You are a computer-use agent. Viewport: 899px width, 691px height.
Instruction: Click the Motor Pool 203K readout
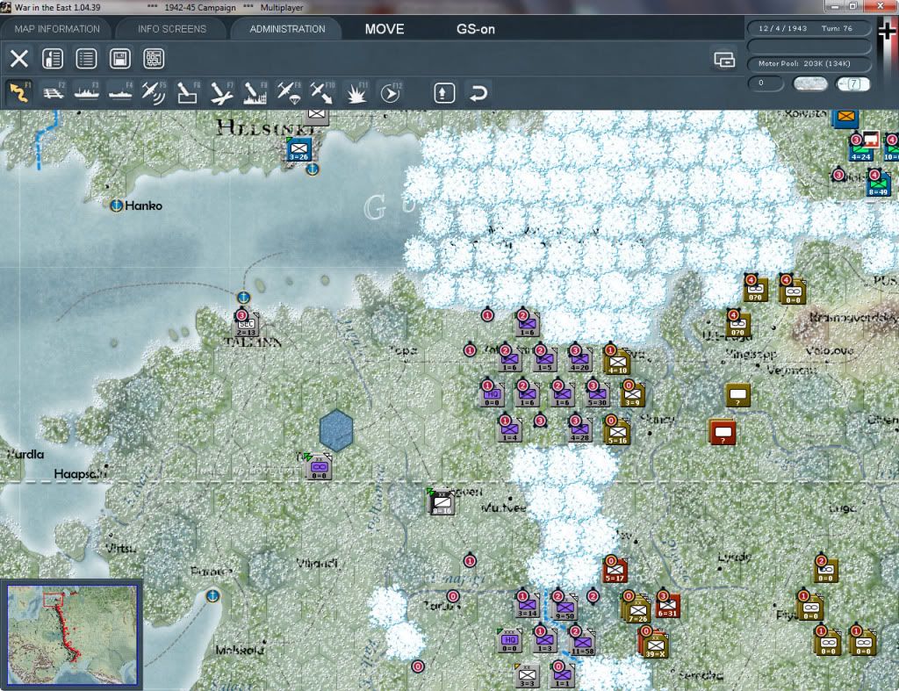(809, 63)
